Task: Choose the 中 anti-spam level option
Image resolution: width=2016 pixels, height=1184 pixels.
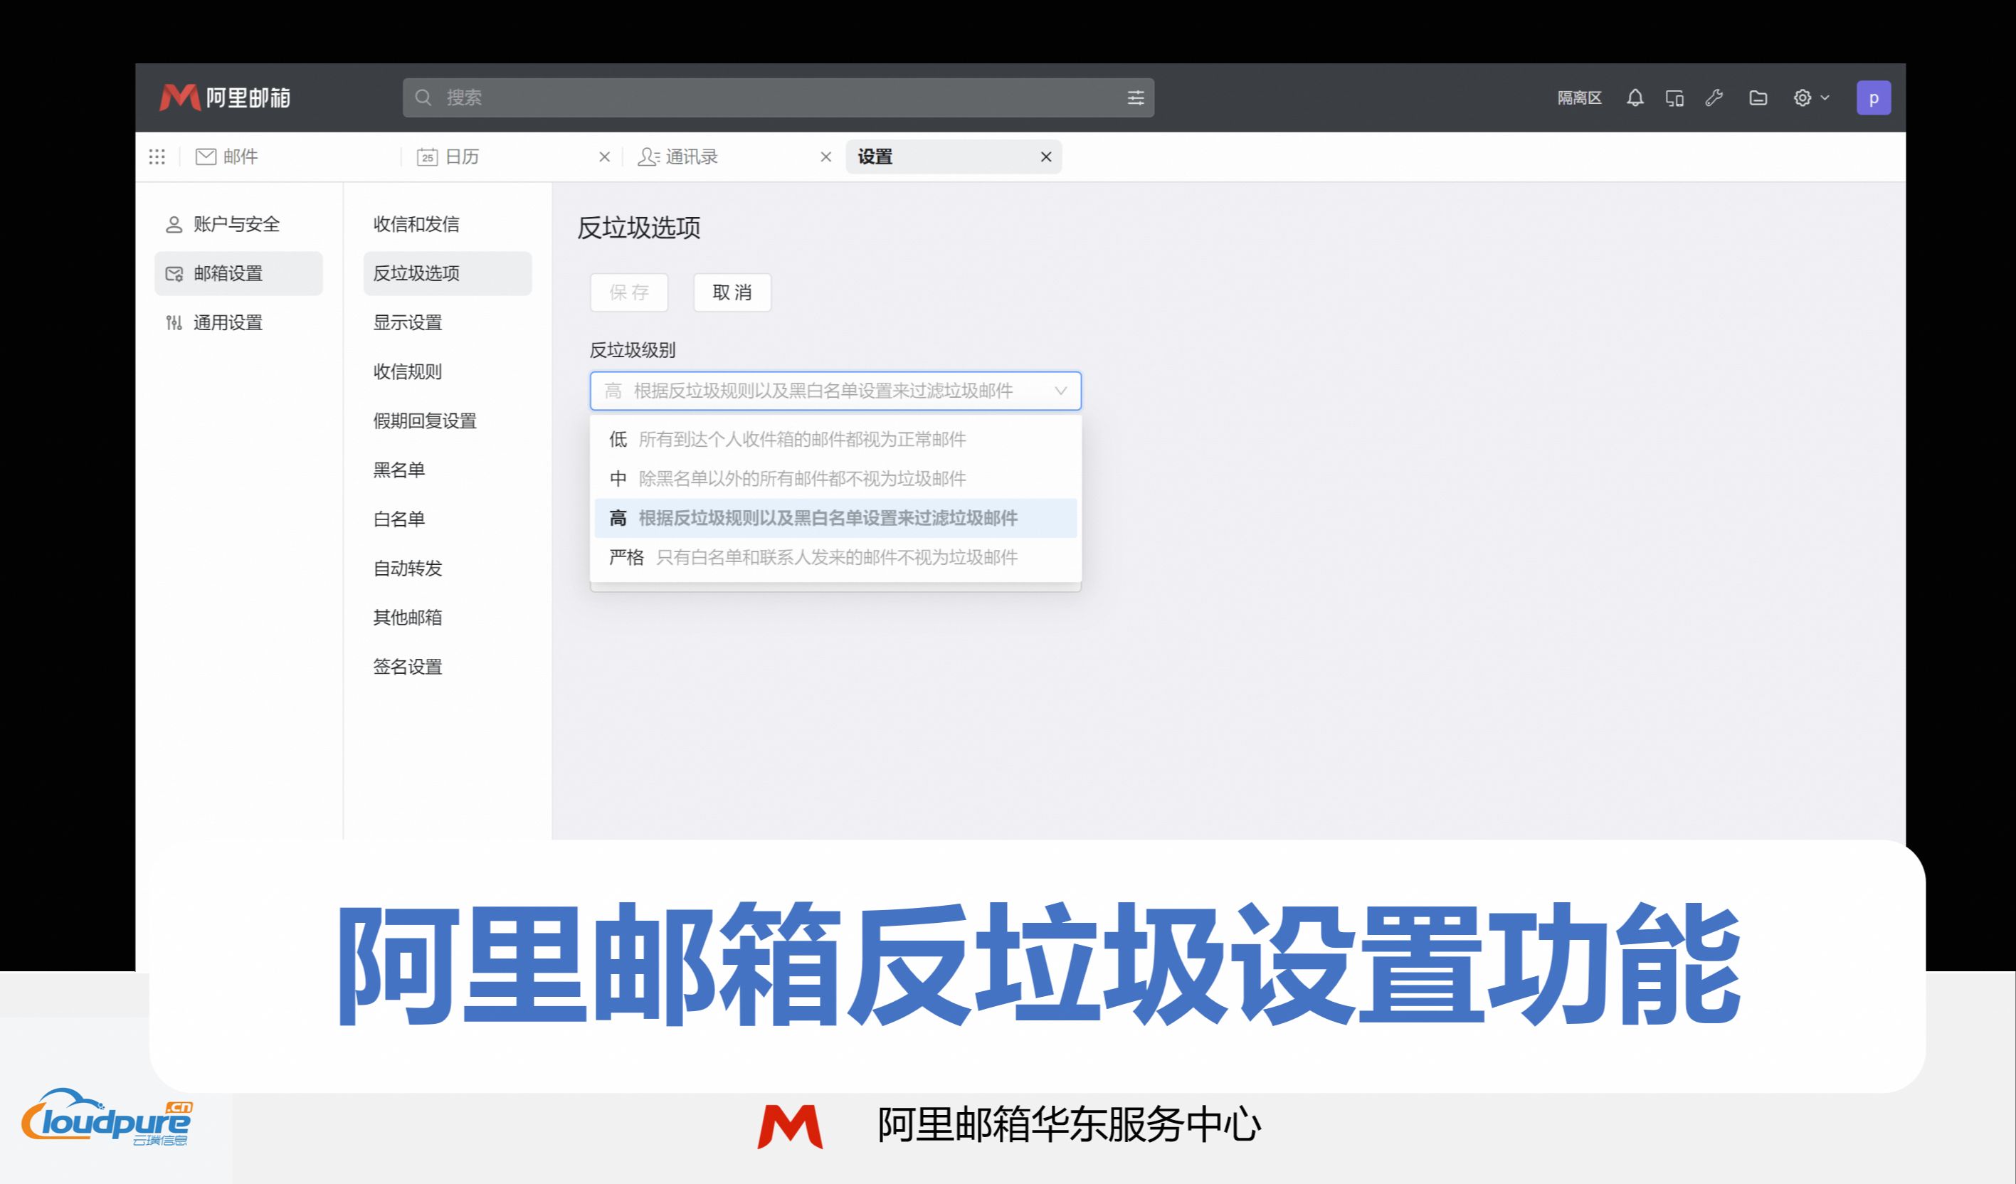Action: (x=835, y=479)
